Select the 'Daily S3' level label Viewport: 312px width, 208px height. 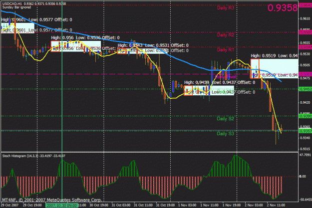226,134
